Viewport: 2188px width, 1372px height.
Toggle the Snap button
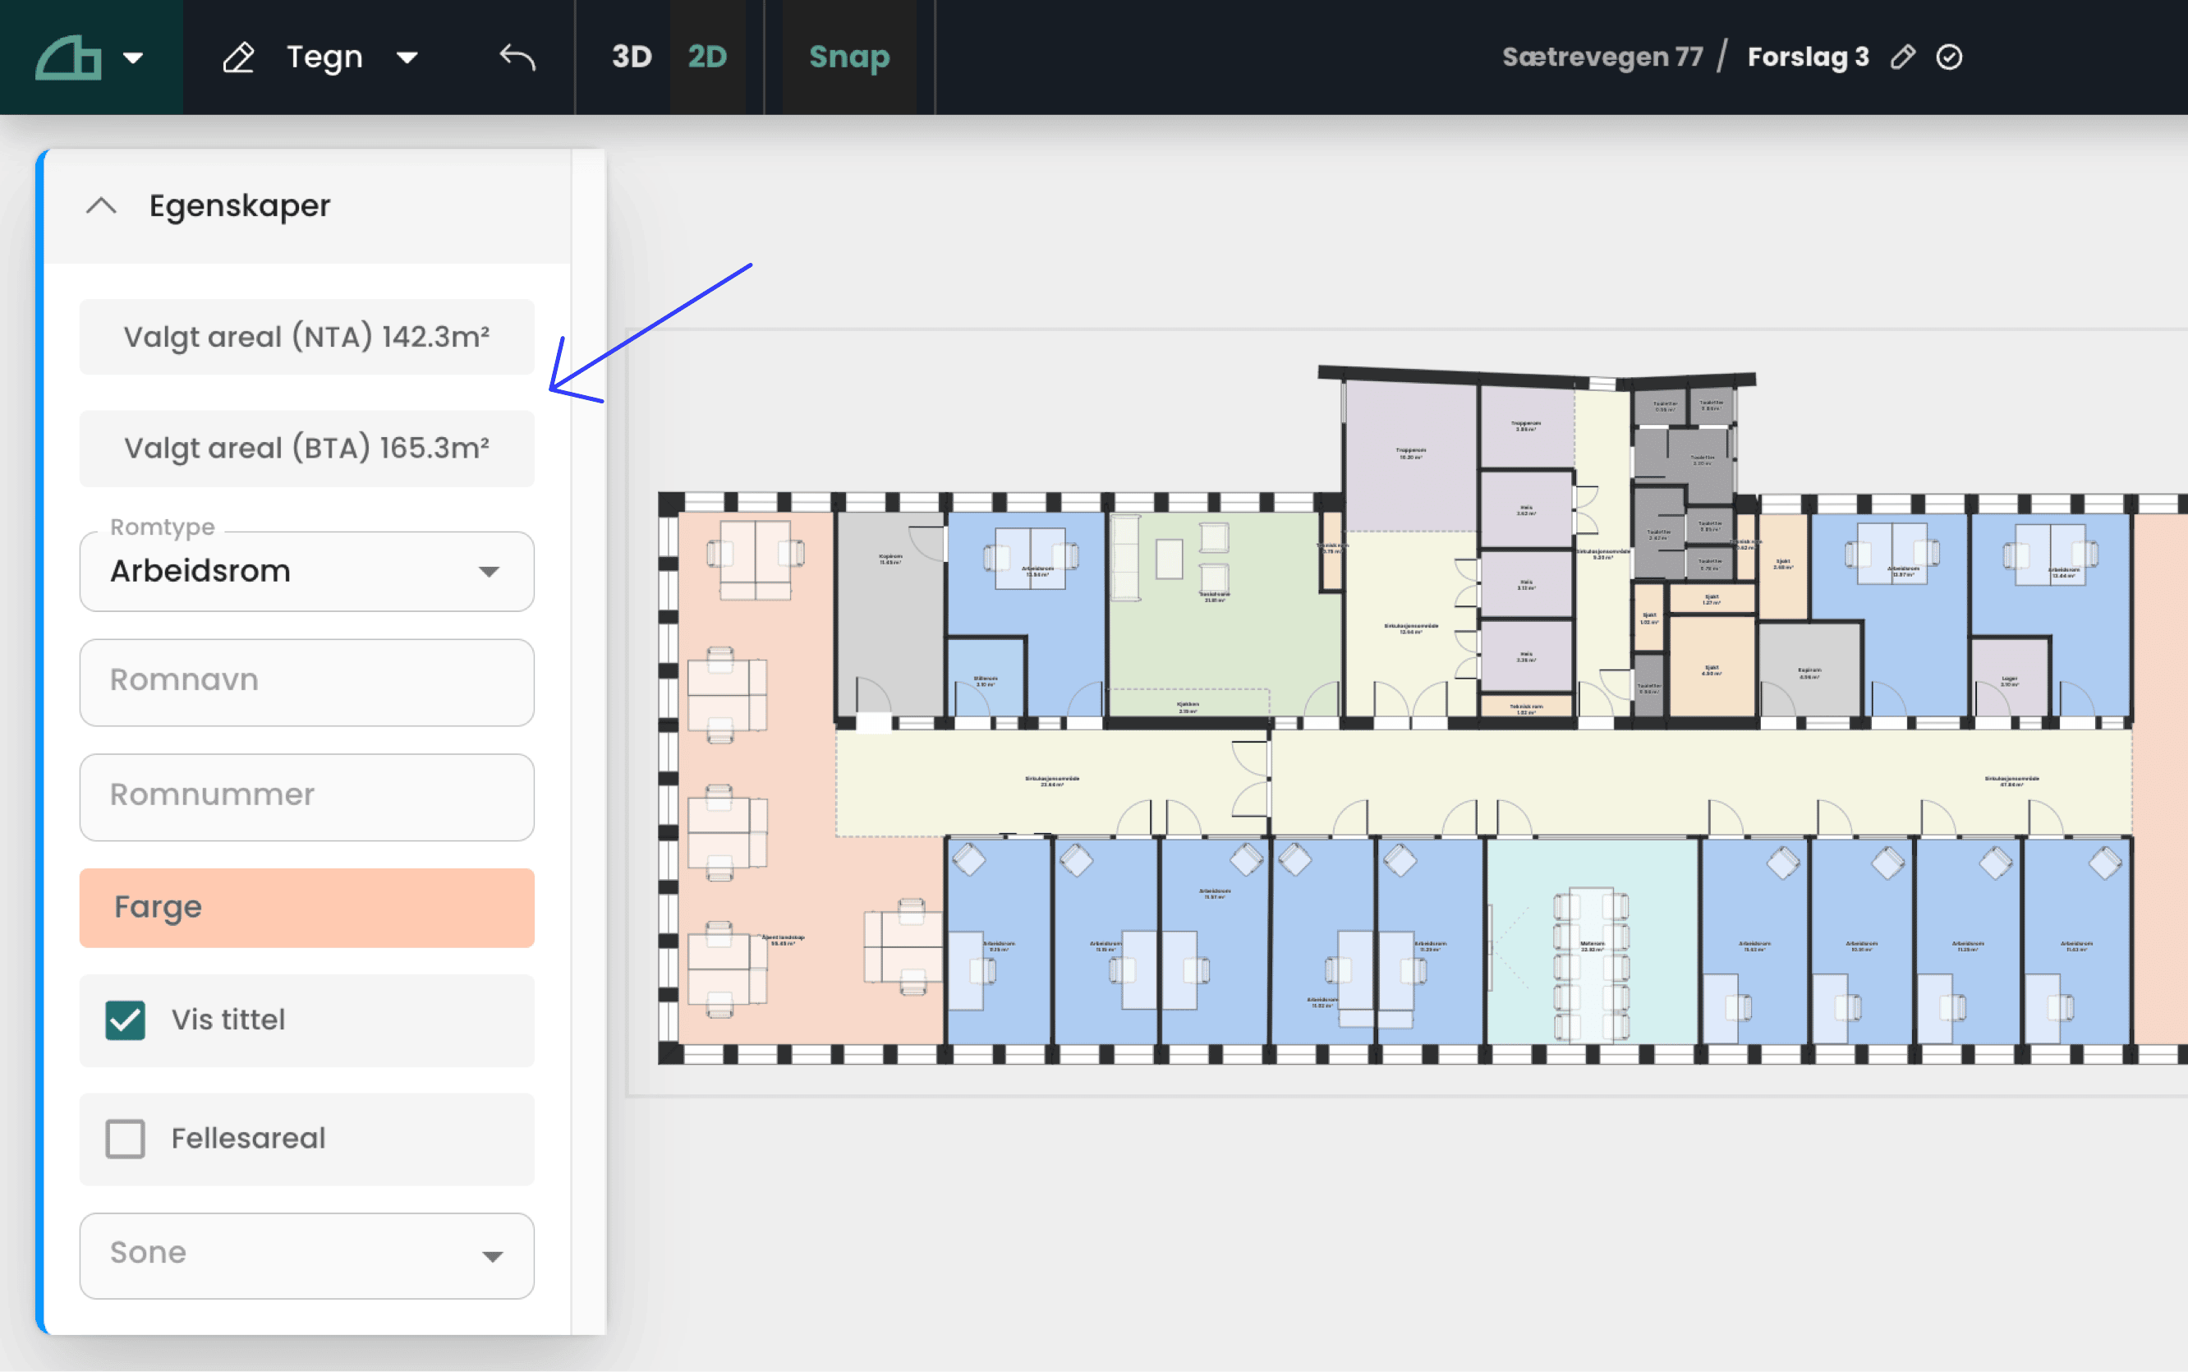(x=849, y=58)
